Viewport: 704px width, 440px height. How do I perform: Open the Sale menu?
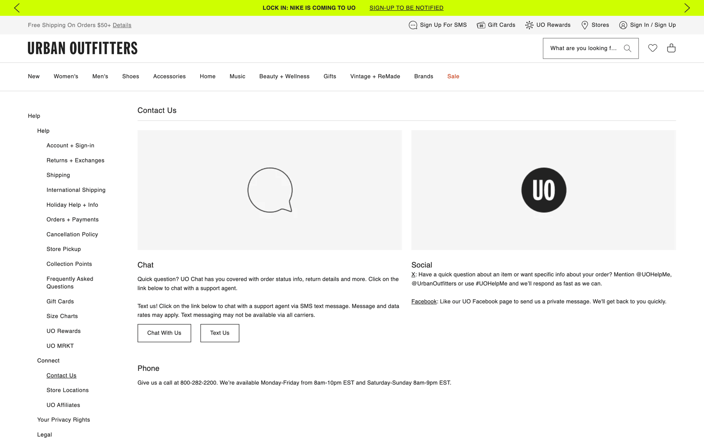tap(453, 76)
